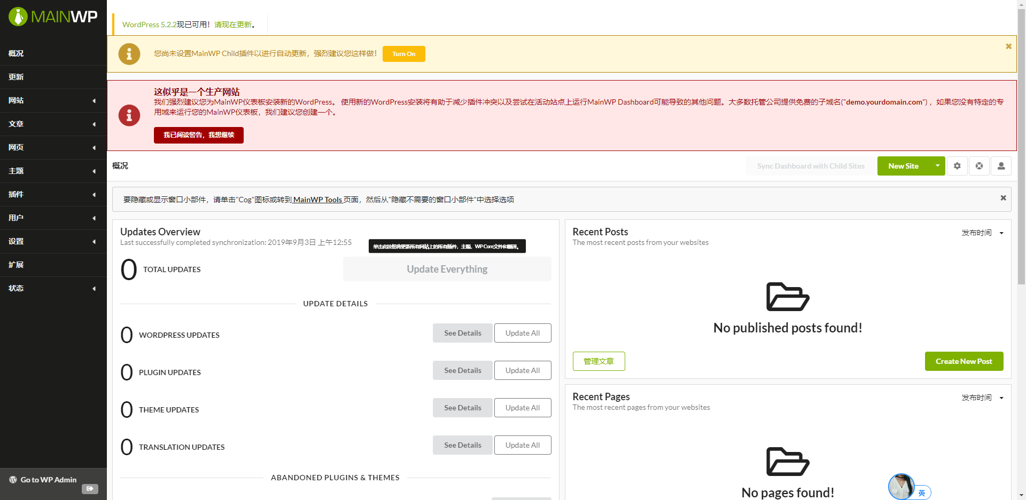
Task: See Details for theme updates
Action: click(x=463, y=408)
